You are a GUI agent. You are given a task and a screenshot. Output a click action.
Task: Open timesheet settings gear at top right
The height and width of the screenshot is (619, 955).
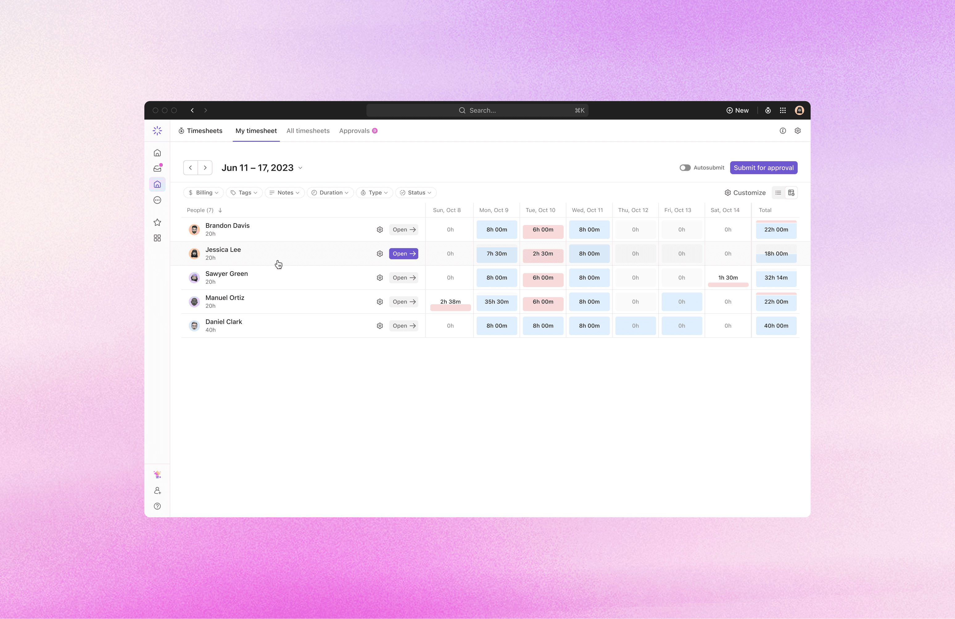click(x=798, y=131)
